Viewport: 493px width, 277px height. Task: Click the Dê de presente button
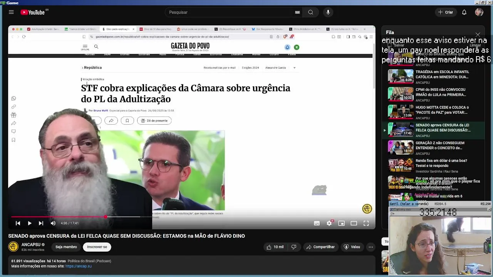tap(154, 120)
